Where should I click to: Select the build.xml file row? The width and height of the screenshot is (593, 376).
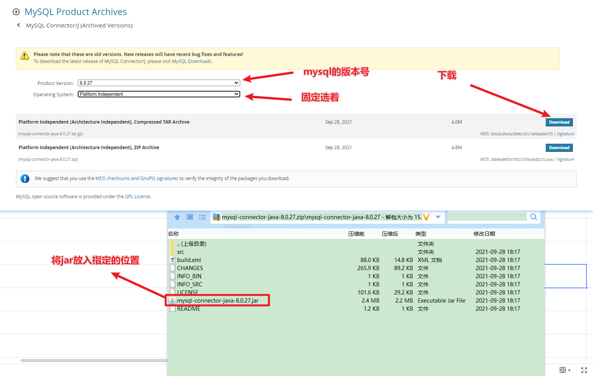pos(356,260)
